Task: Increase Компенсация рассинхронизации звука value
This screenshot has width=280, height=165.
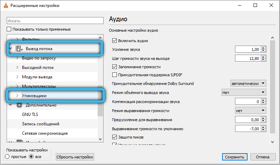Action: (263, 100)
